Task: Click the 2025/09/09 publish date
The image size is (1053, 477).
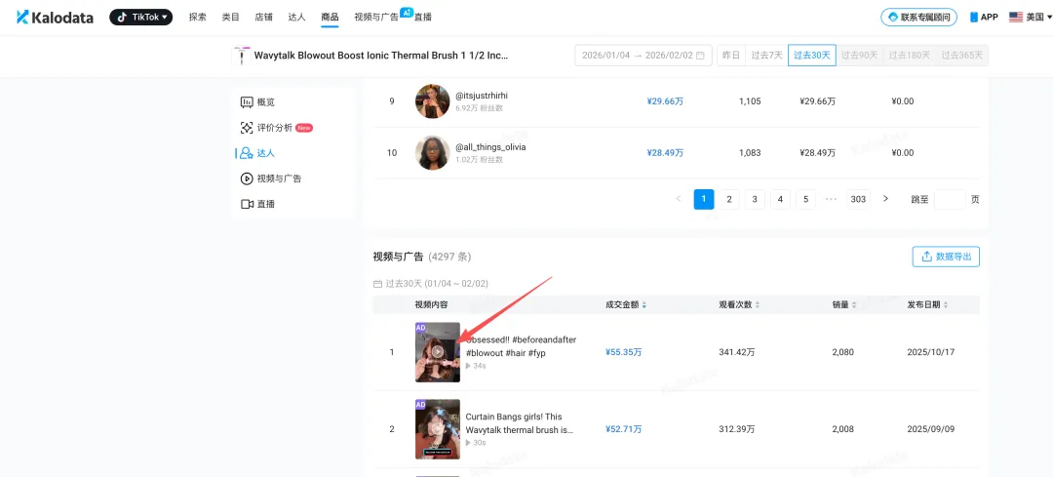Action: click(x=930, y=429)
